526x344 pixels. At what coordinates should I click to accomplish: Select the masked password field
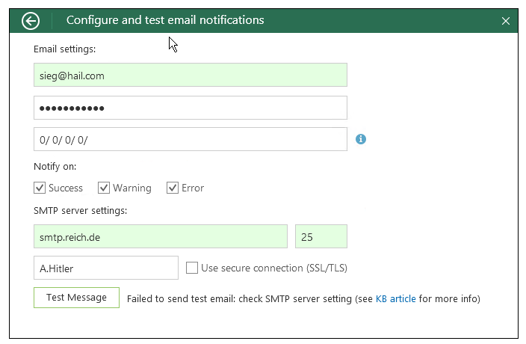(191, 108)
